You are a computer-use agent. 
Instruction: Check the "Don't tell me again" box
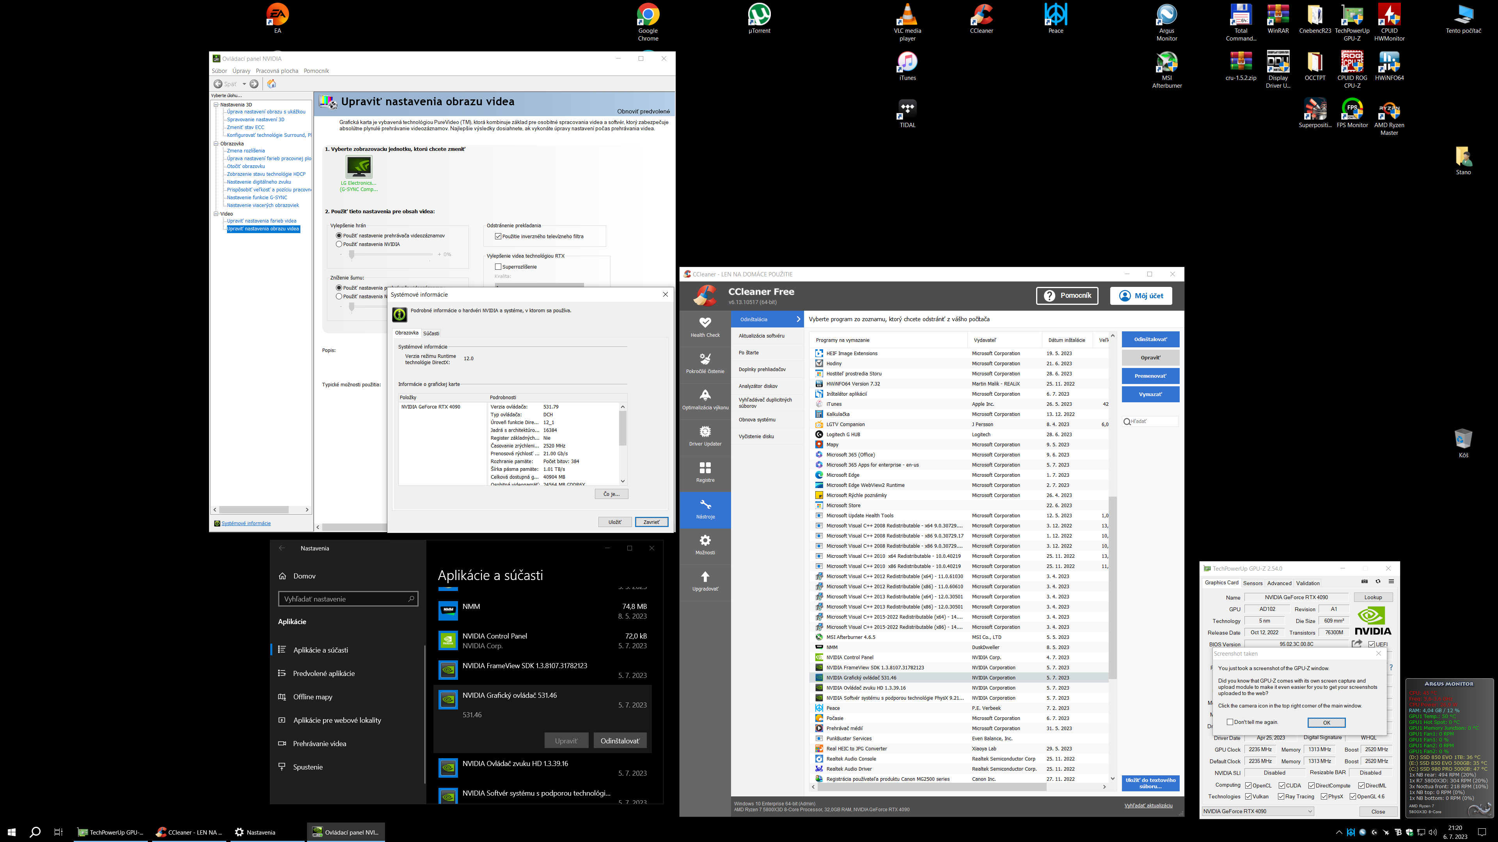[1230, 722]
